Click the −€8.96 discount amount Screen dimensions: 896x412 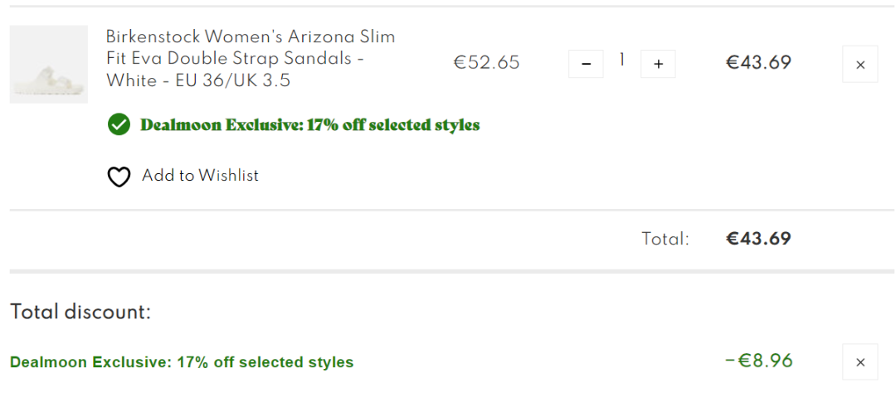tap(758, 361)
